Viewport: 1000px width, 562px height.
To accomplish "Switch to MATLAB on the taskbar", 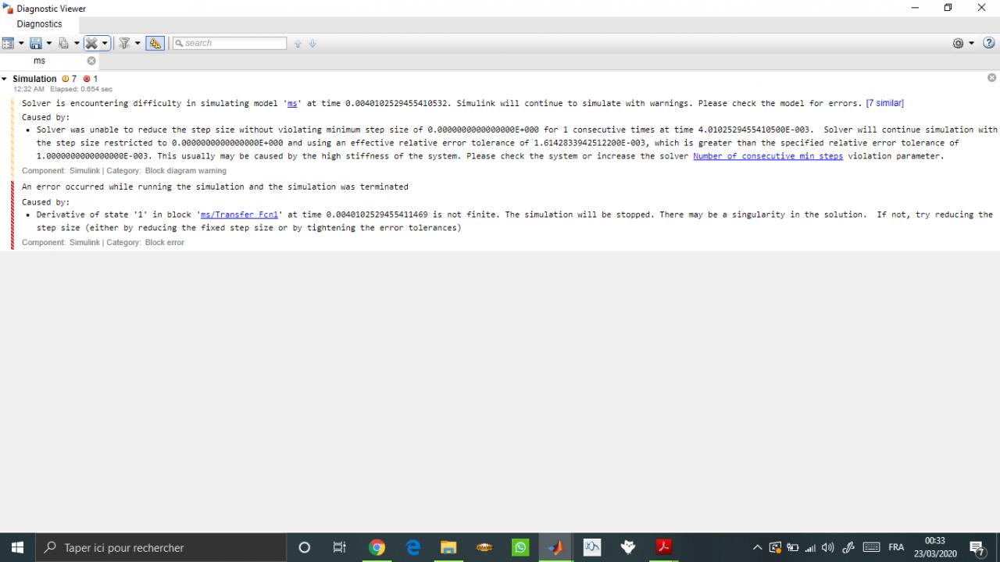I will tap(556, 547).
